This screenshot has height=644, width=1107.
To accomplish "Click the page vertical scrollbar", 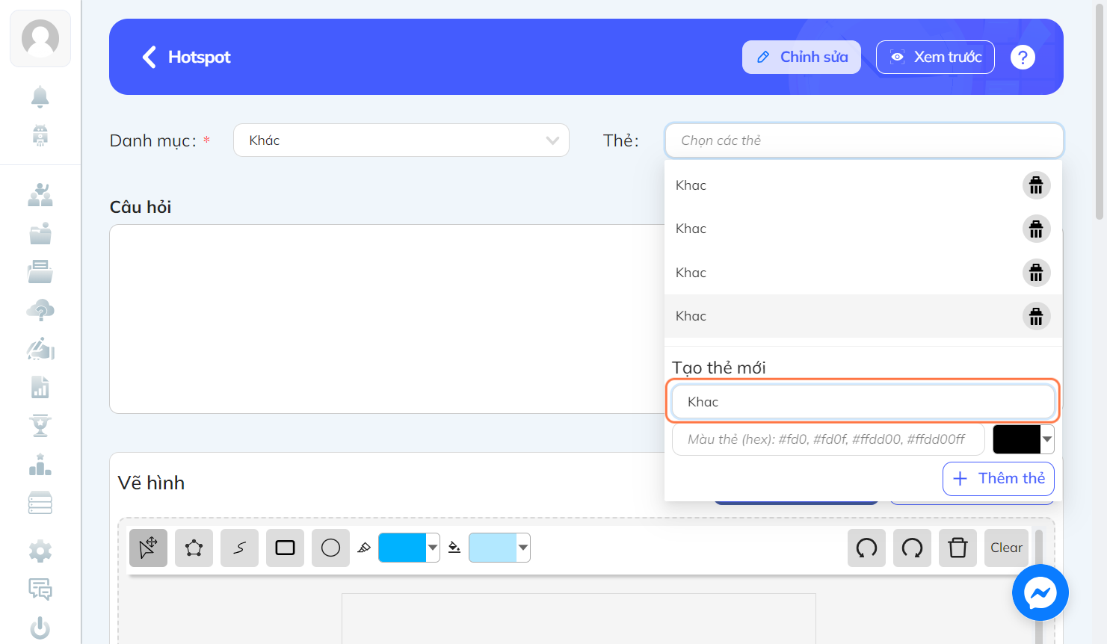I will (x=1100, y=112).
